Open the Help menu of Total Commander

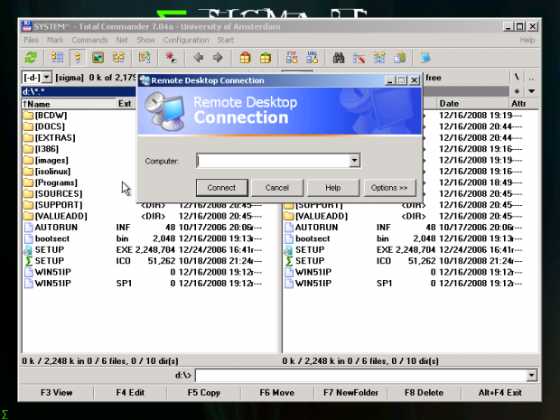coord(527,40)
